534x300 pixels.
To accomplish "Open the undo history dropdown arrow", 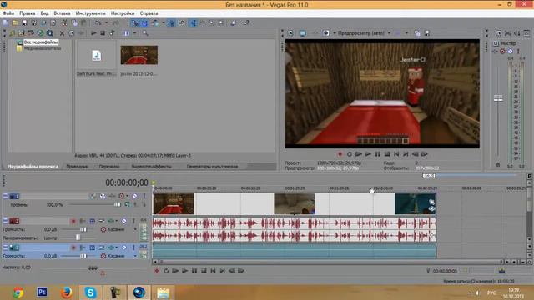I will 106,22.
